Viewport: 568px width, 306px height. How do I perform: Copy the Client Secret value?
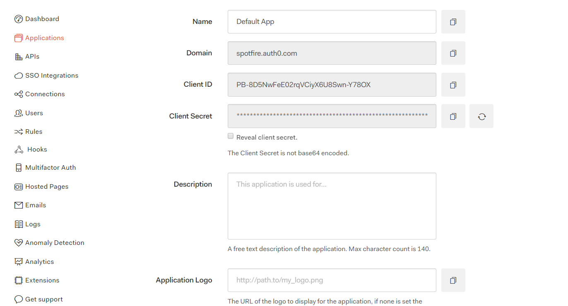pos(453,116)
